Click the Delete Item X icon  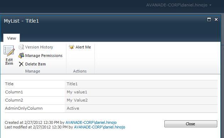(21, 64)
